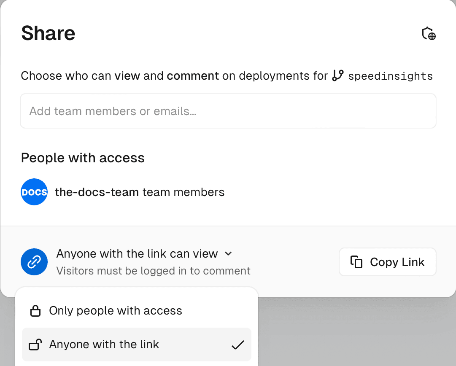Click the-docs-team team members entry

coord(139,192)
